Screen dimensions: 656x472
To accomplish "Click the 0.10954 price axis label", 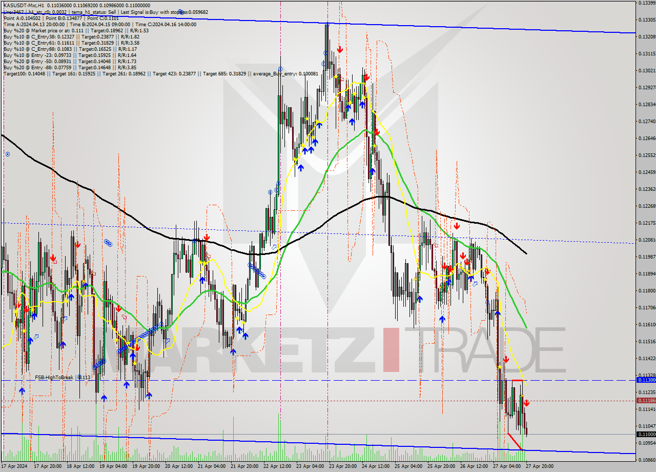I will click(x=647, y=443).
